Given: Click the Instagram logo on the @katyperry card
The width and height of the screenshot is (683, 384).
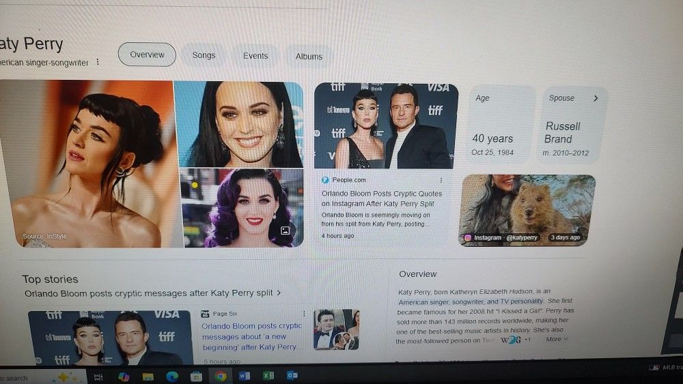Looking at the screenshot, I should pyautogui.click(x=467, y=238).
